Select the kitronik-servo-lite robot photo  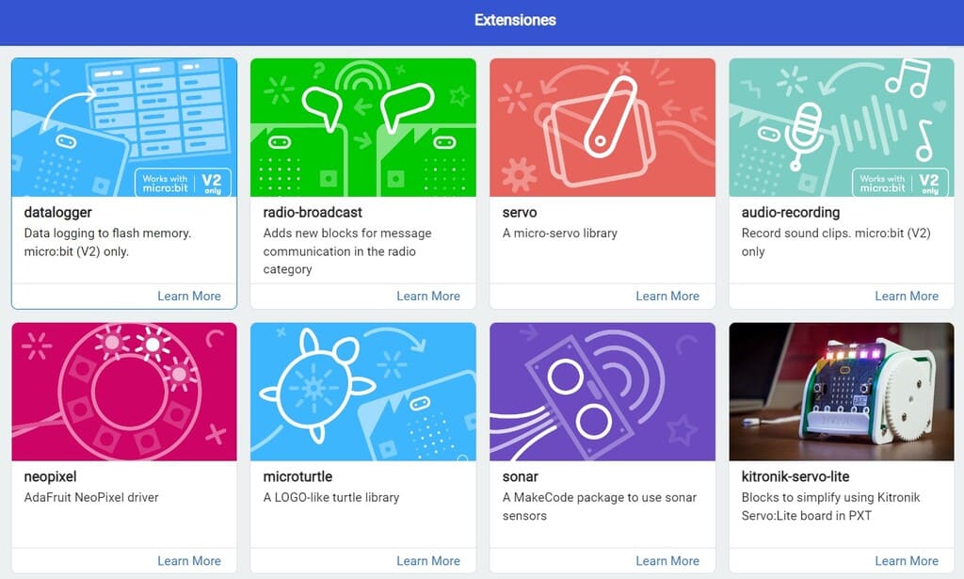point(842,392)
